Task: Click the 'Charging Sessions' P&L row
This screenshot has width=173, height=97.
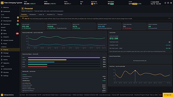Action: coord(64,77)
